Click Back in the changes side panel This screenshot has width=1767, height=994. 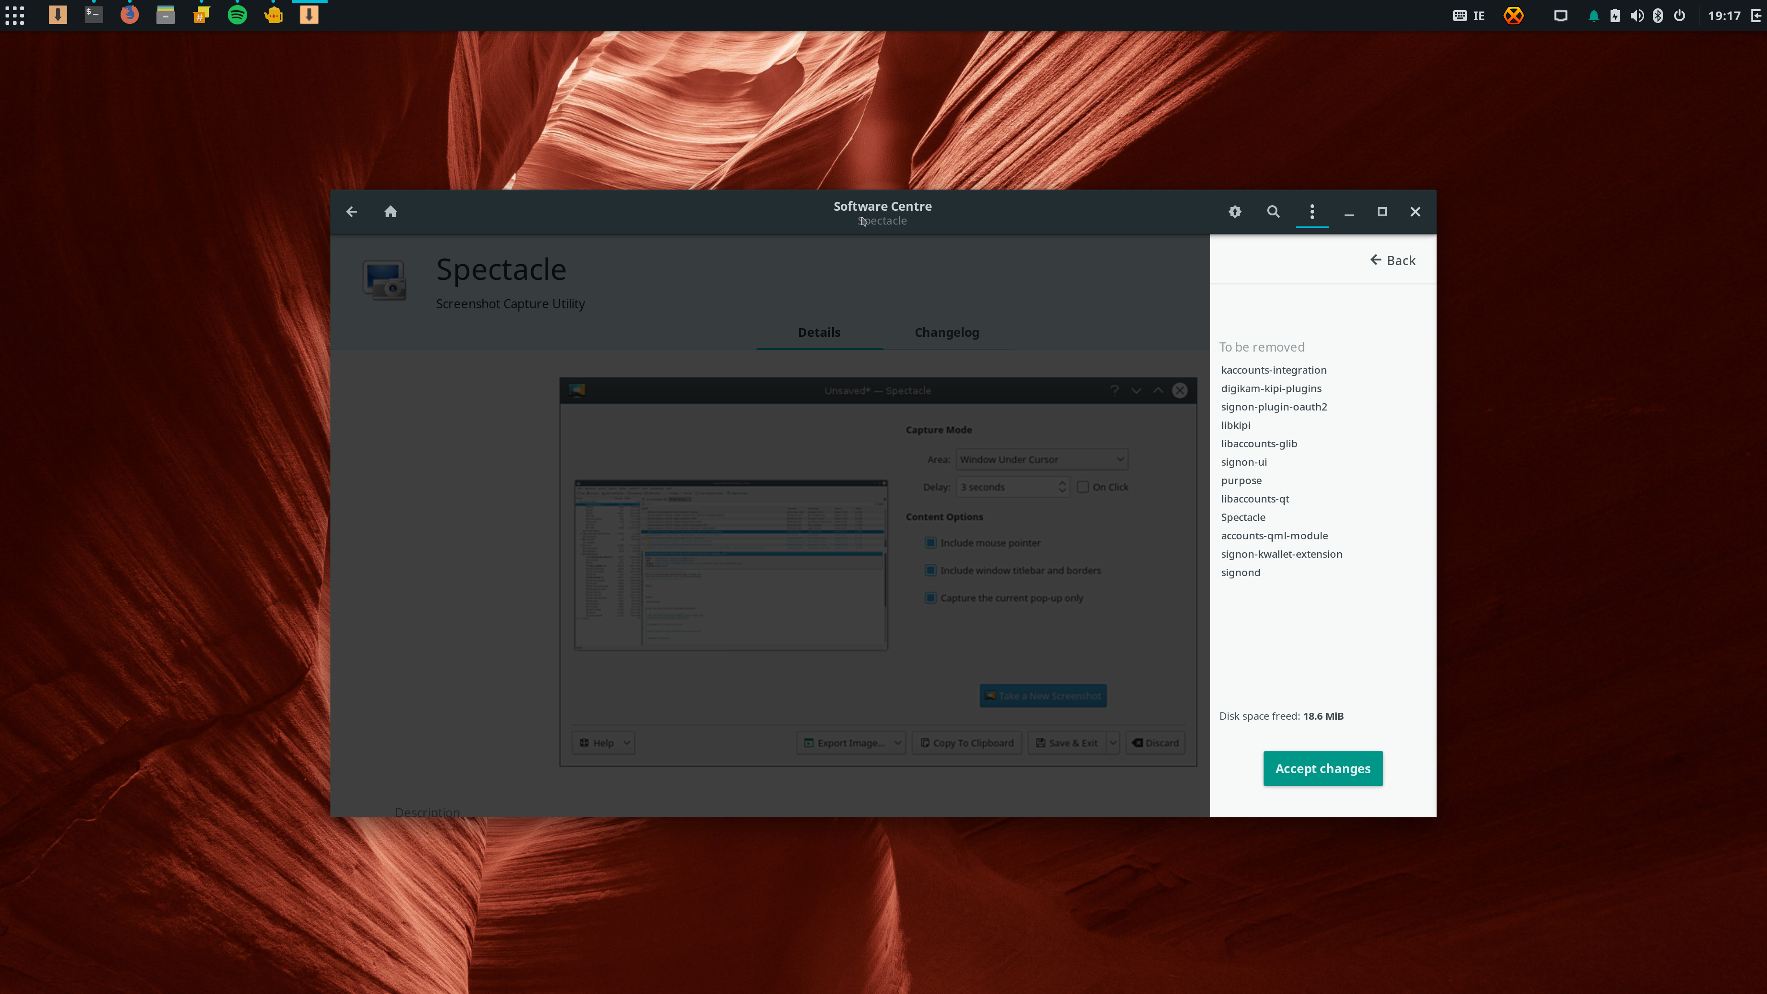pos(1392,260)
